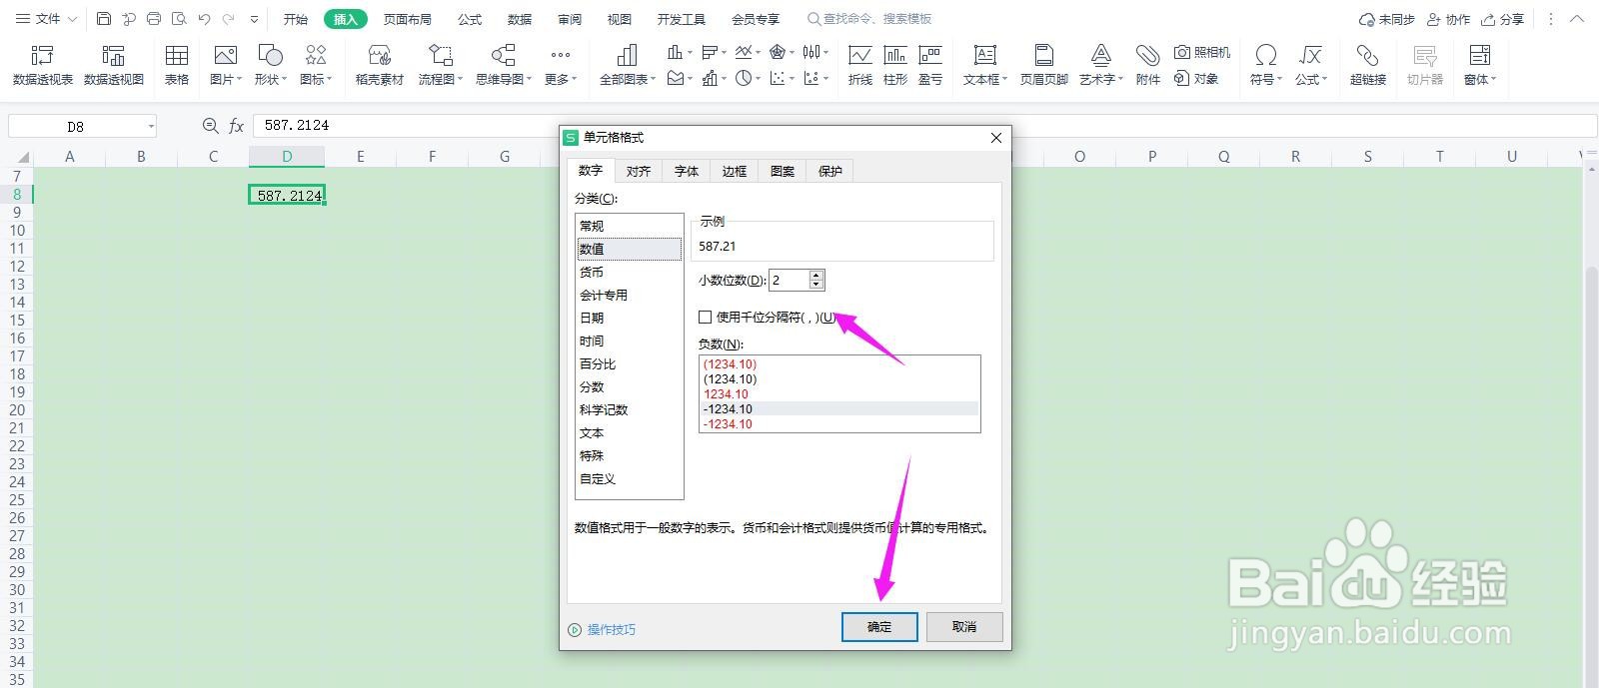
Task: Choose red -1234.10 negative number format
Action: pyautogui.click(x=839, y=424)
